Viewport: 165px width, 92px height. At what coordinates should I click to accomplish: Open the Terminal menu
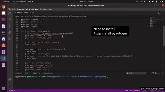coord(44,9)
